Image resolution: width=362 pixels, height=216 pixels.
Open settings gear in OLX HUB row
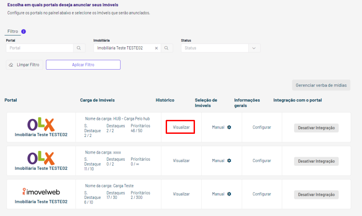229,128
